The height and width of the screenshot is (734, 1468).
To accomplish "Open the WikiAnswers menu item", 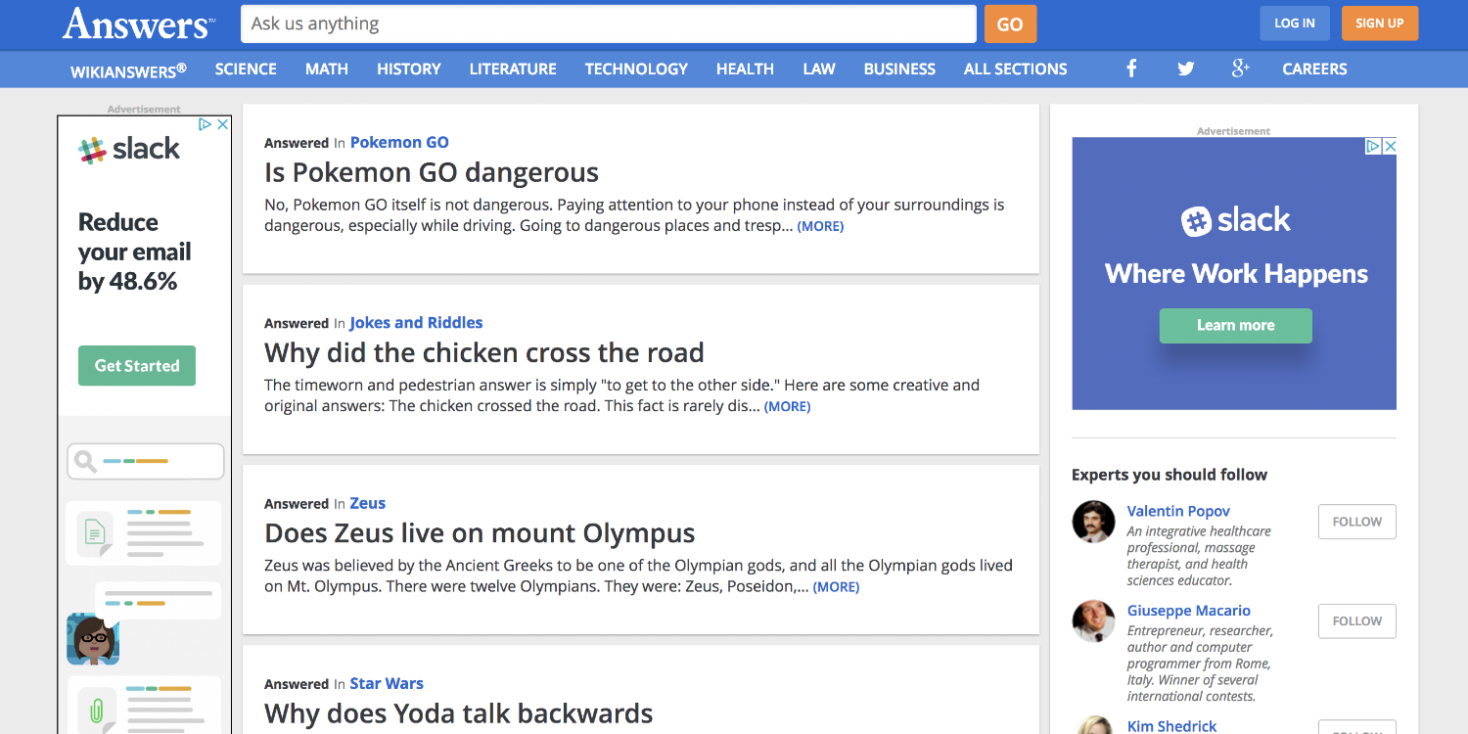I will pyautogui.click(x=128, y=69).
